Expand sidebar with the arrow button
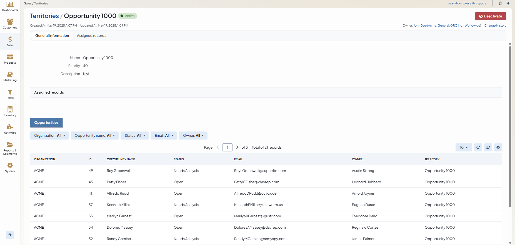Screen dimensions: 515x245 (10, 235)
